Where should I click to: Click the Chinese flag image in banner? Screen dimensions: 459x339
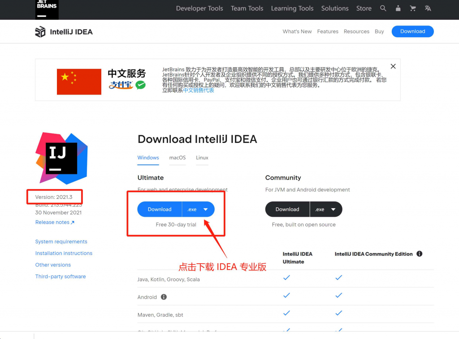79,82
